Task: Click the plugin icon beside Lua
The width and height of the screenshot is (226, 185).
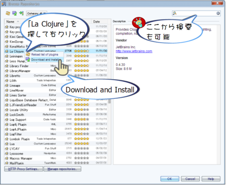Action: coord(7,144)
